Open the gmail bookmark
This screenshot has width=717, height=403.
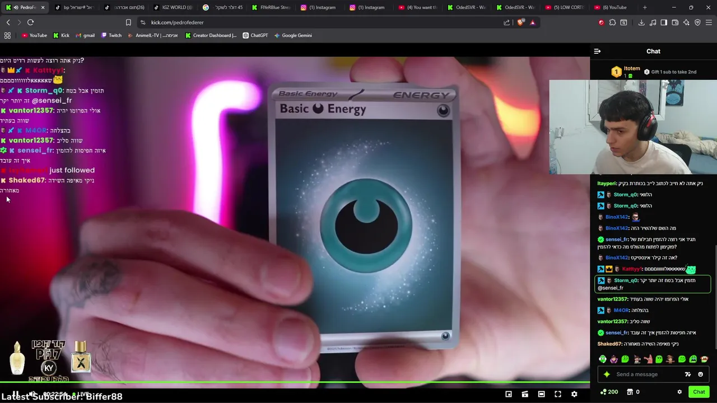pos(85,35)
